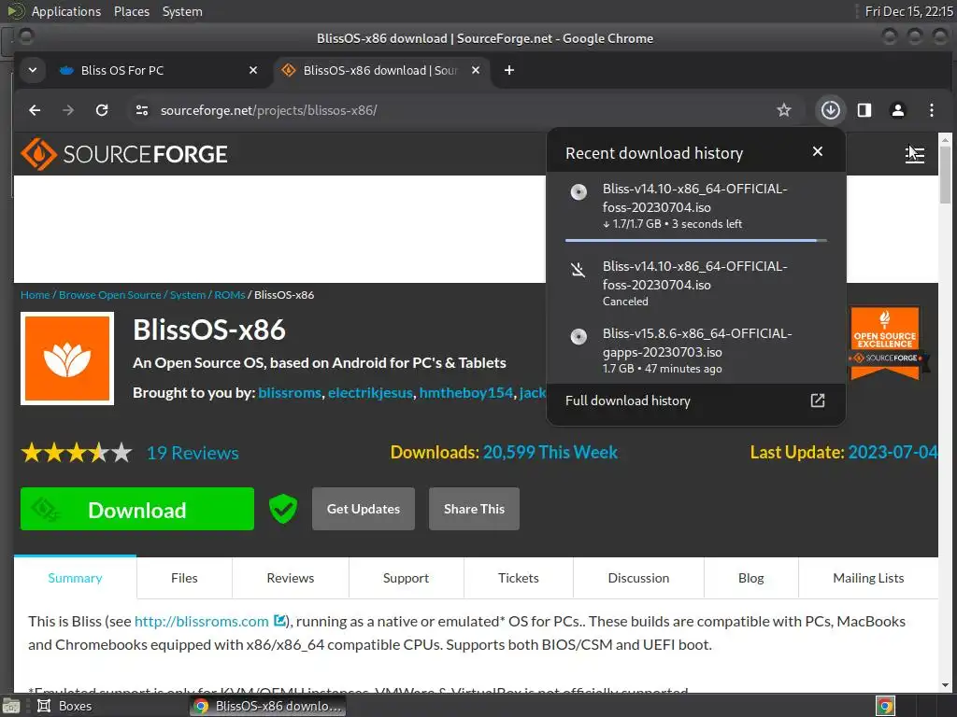957x717 pixels.
Task: Bookmark this page with the star icon
Action: 784,110
